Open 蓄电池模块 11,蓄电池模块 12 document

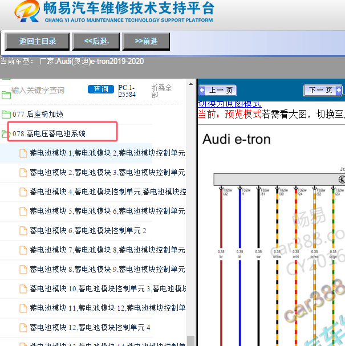(108, 308)
